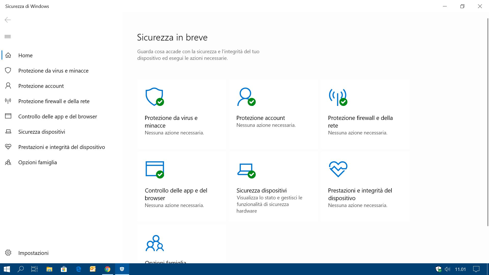
Task: Click Windows Security shield in taskbar apps
Action: [x=122, y=269]
